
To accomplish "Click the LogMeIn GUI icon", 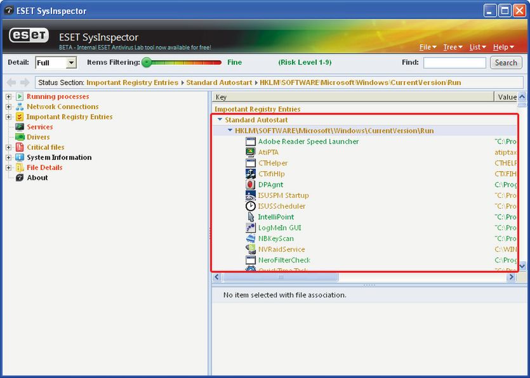I will click(x=251, y=228).
